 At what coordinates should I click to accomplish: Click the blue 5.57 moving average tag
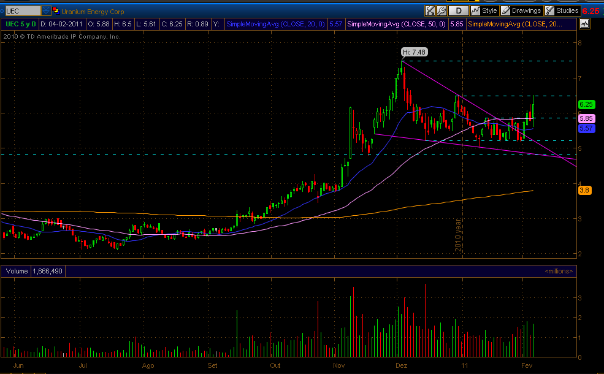586,128
